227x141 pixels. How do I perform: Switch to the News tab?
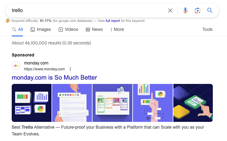94,30
